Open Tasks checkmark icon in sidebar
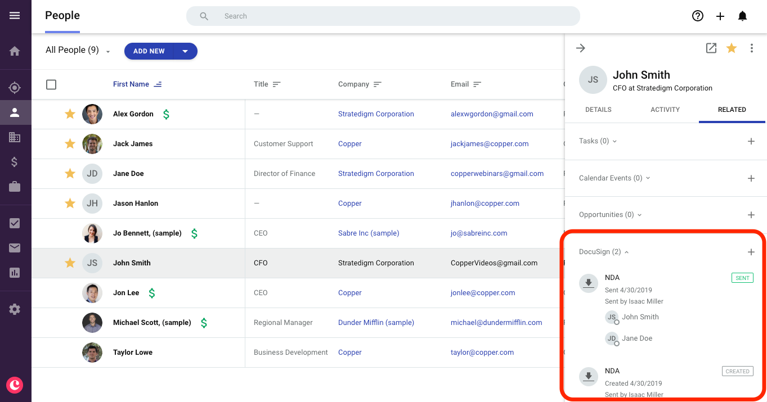 [15, 223]
